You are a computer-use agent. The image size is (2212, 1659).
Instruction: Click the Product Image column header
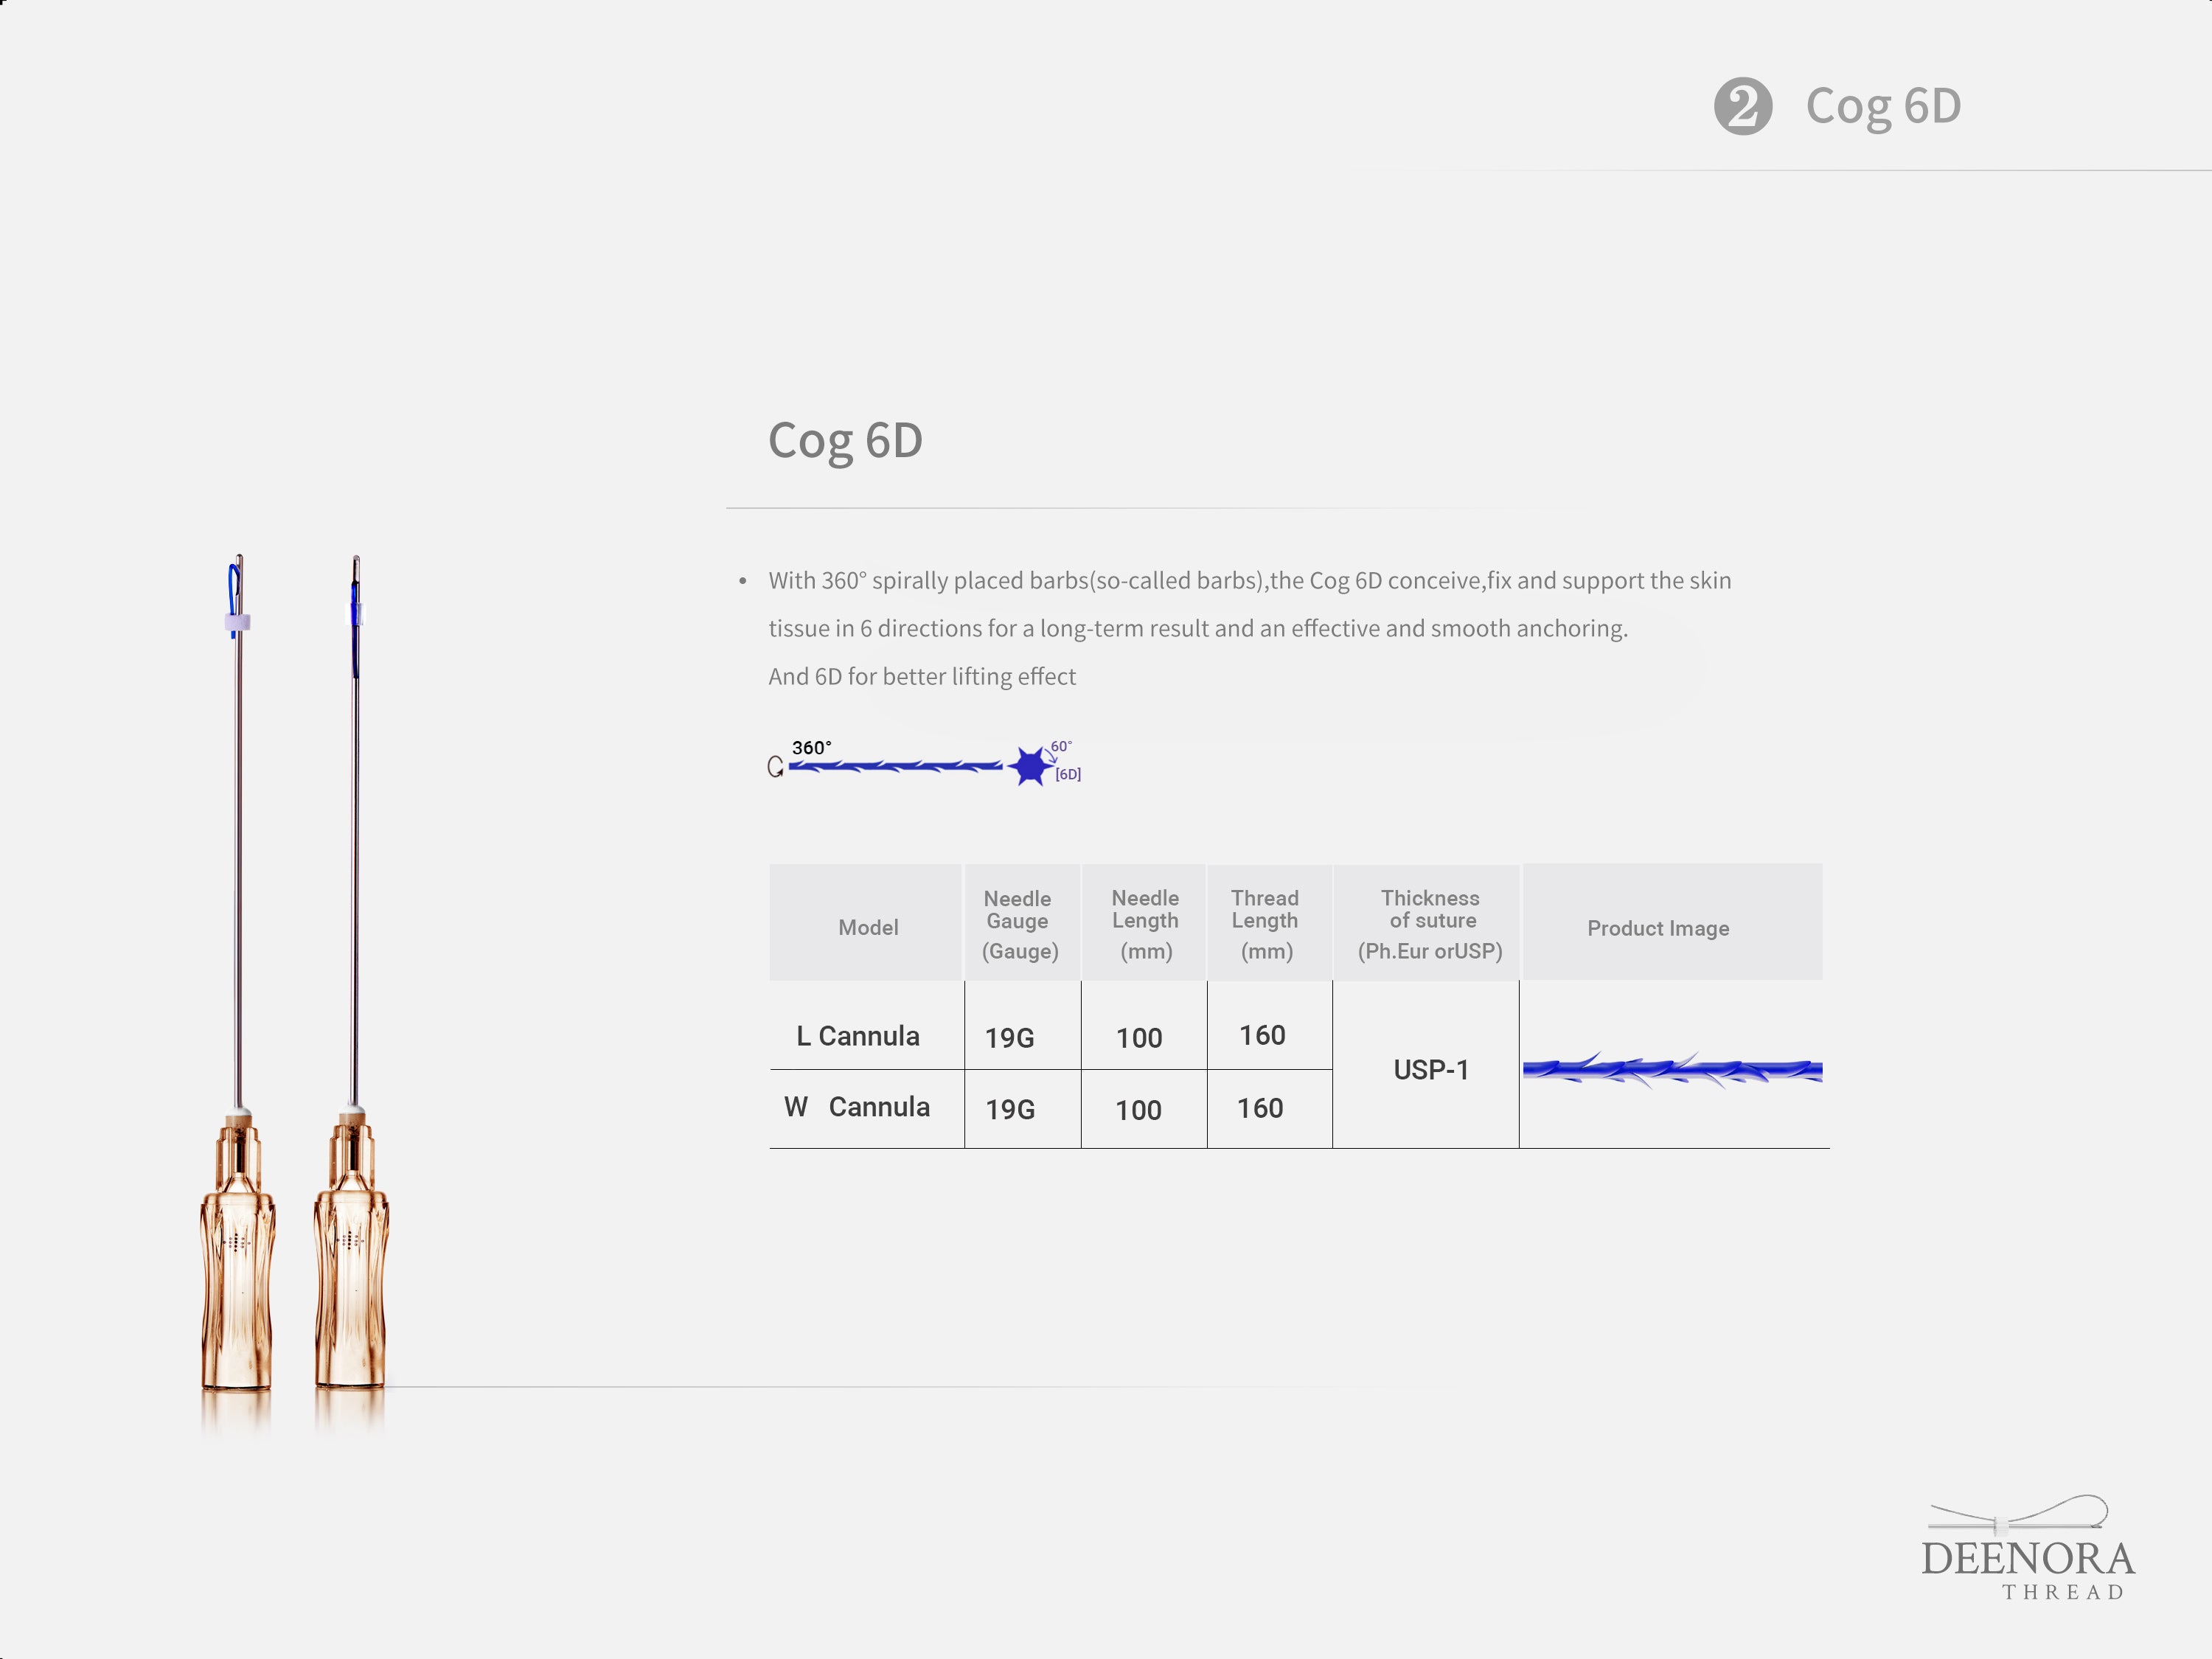[x=1657, y=928]
